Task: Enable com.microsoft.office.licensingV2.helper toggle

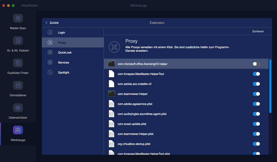Action: 256,64
